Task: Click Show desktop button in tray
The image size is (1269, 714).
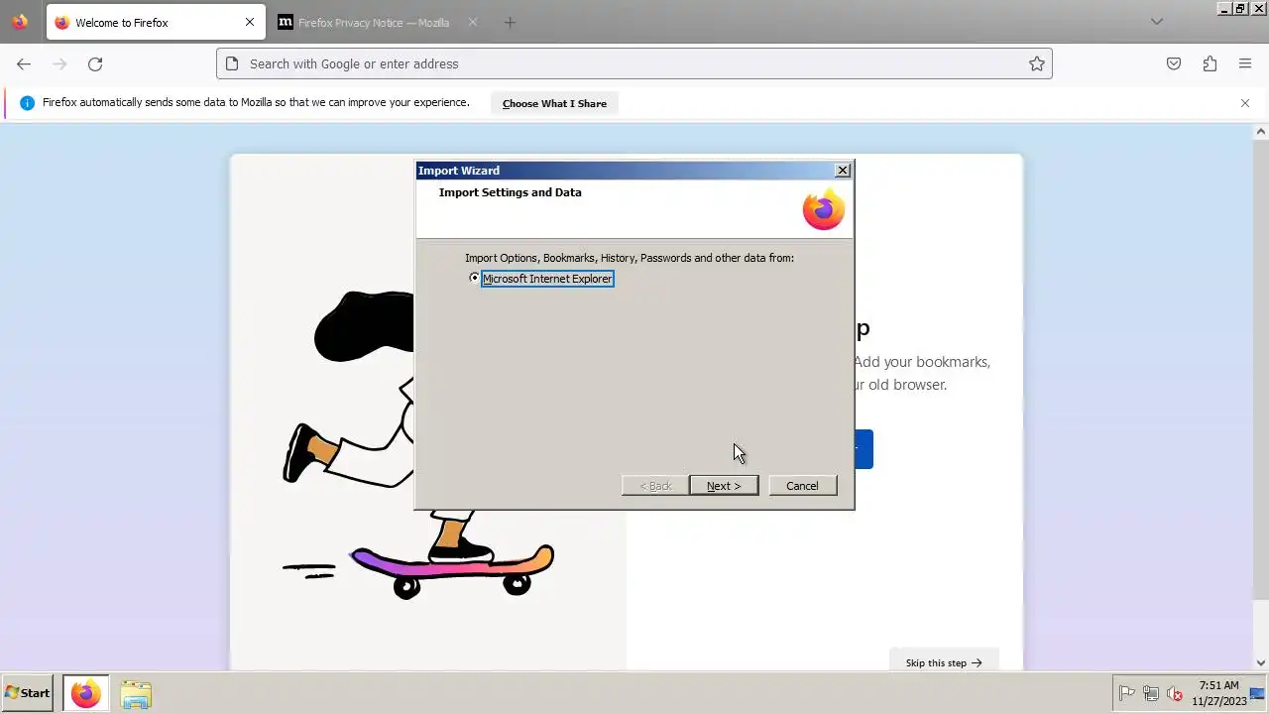Action: point(1258,693)
